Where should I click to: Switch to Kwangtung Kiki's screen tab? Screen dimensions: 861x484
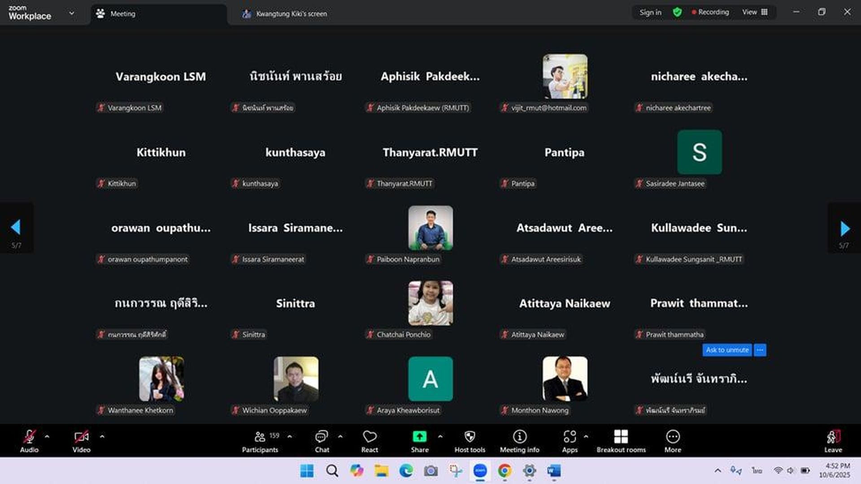point(291,14)
